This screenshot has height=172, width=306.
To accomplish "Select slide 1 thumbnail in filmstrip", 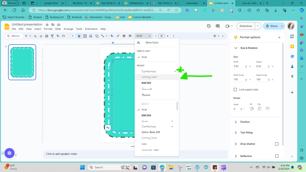I will 22,62.
